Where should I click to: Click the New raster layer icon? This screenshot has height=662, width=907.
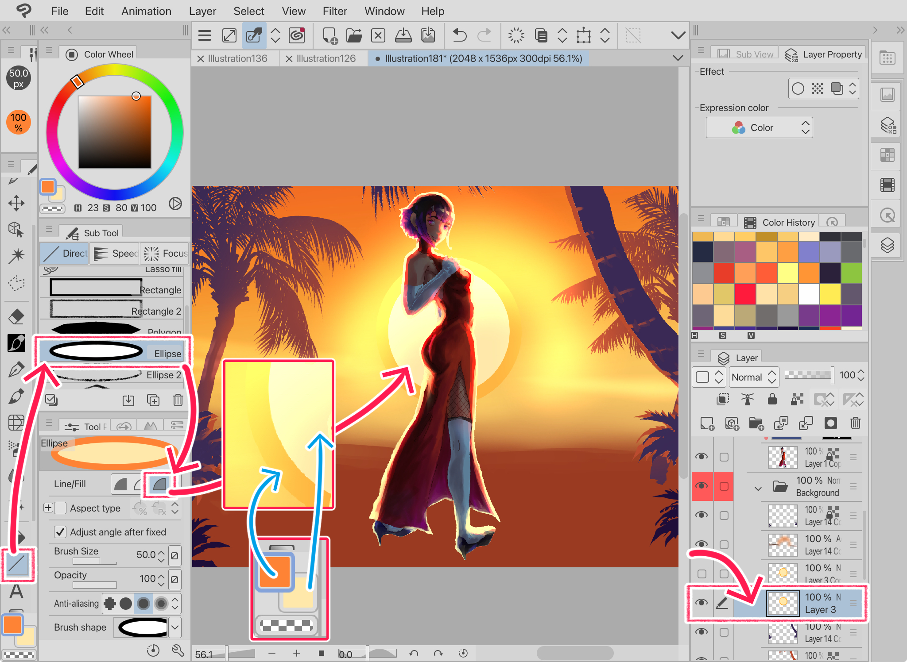tap(707, 423)
